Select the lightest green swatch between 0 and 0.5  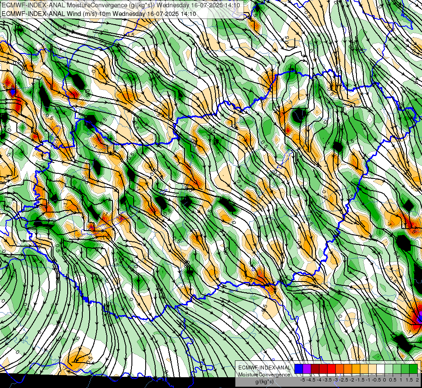click(389, 369)
